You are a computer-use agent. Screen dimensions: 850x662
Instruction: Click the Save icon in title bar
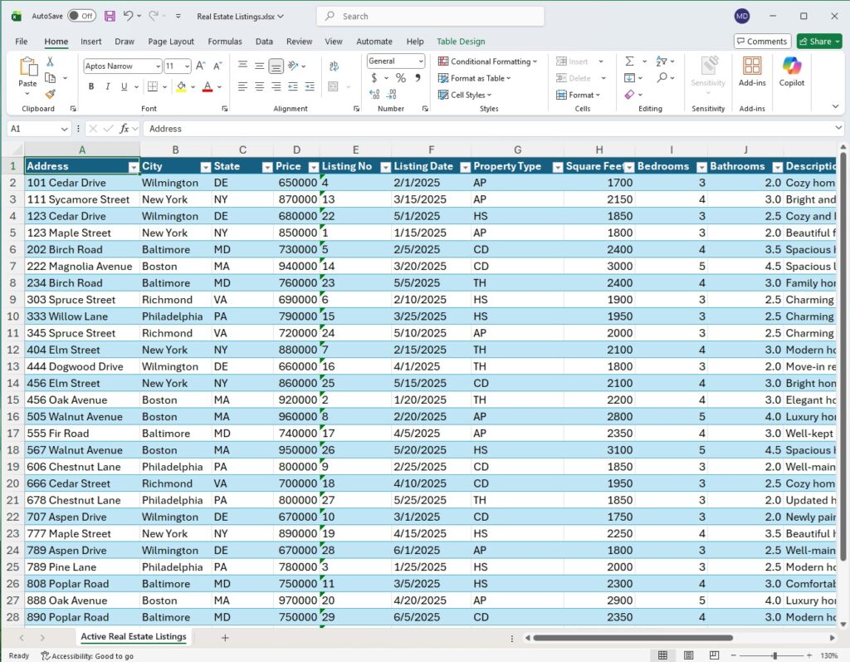(110, 16)
